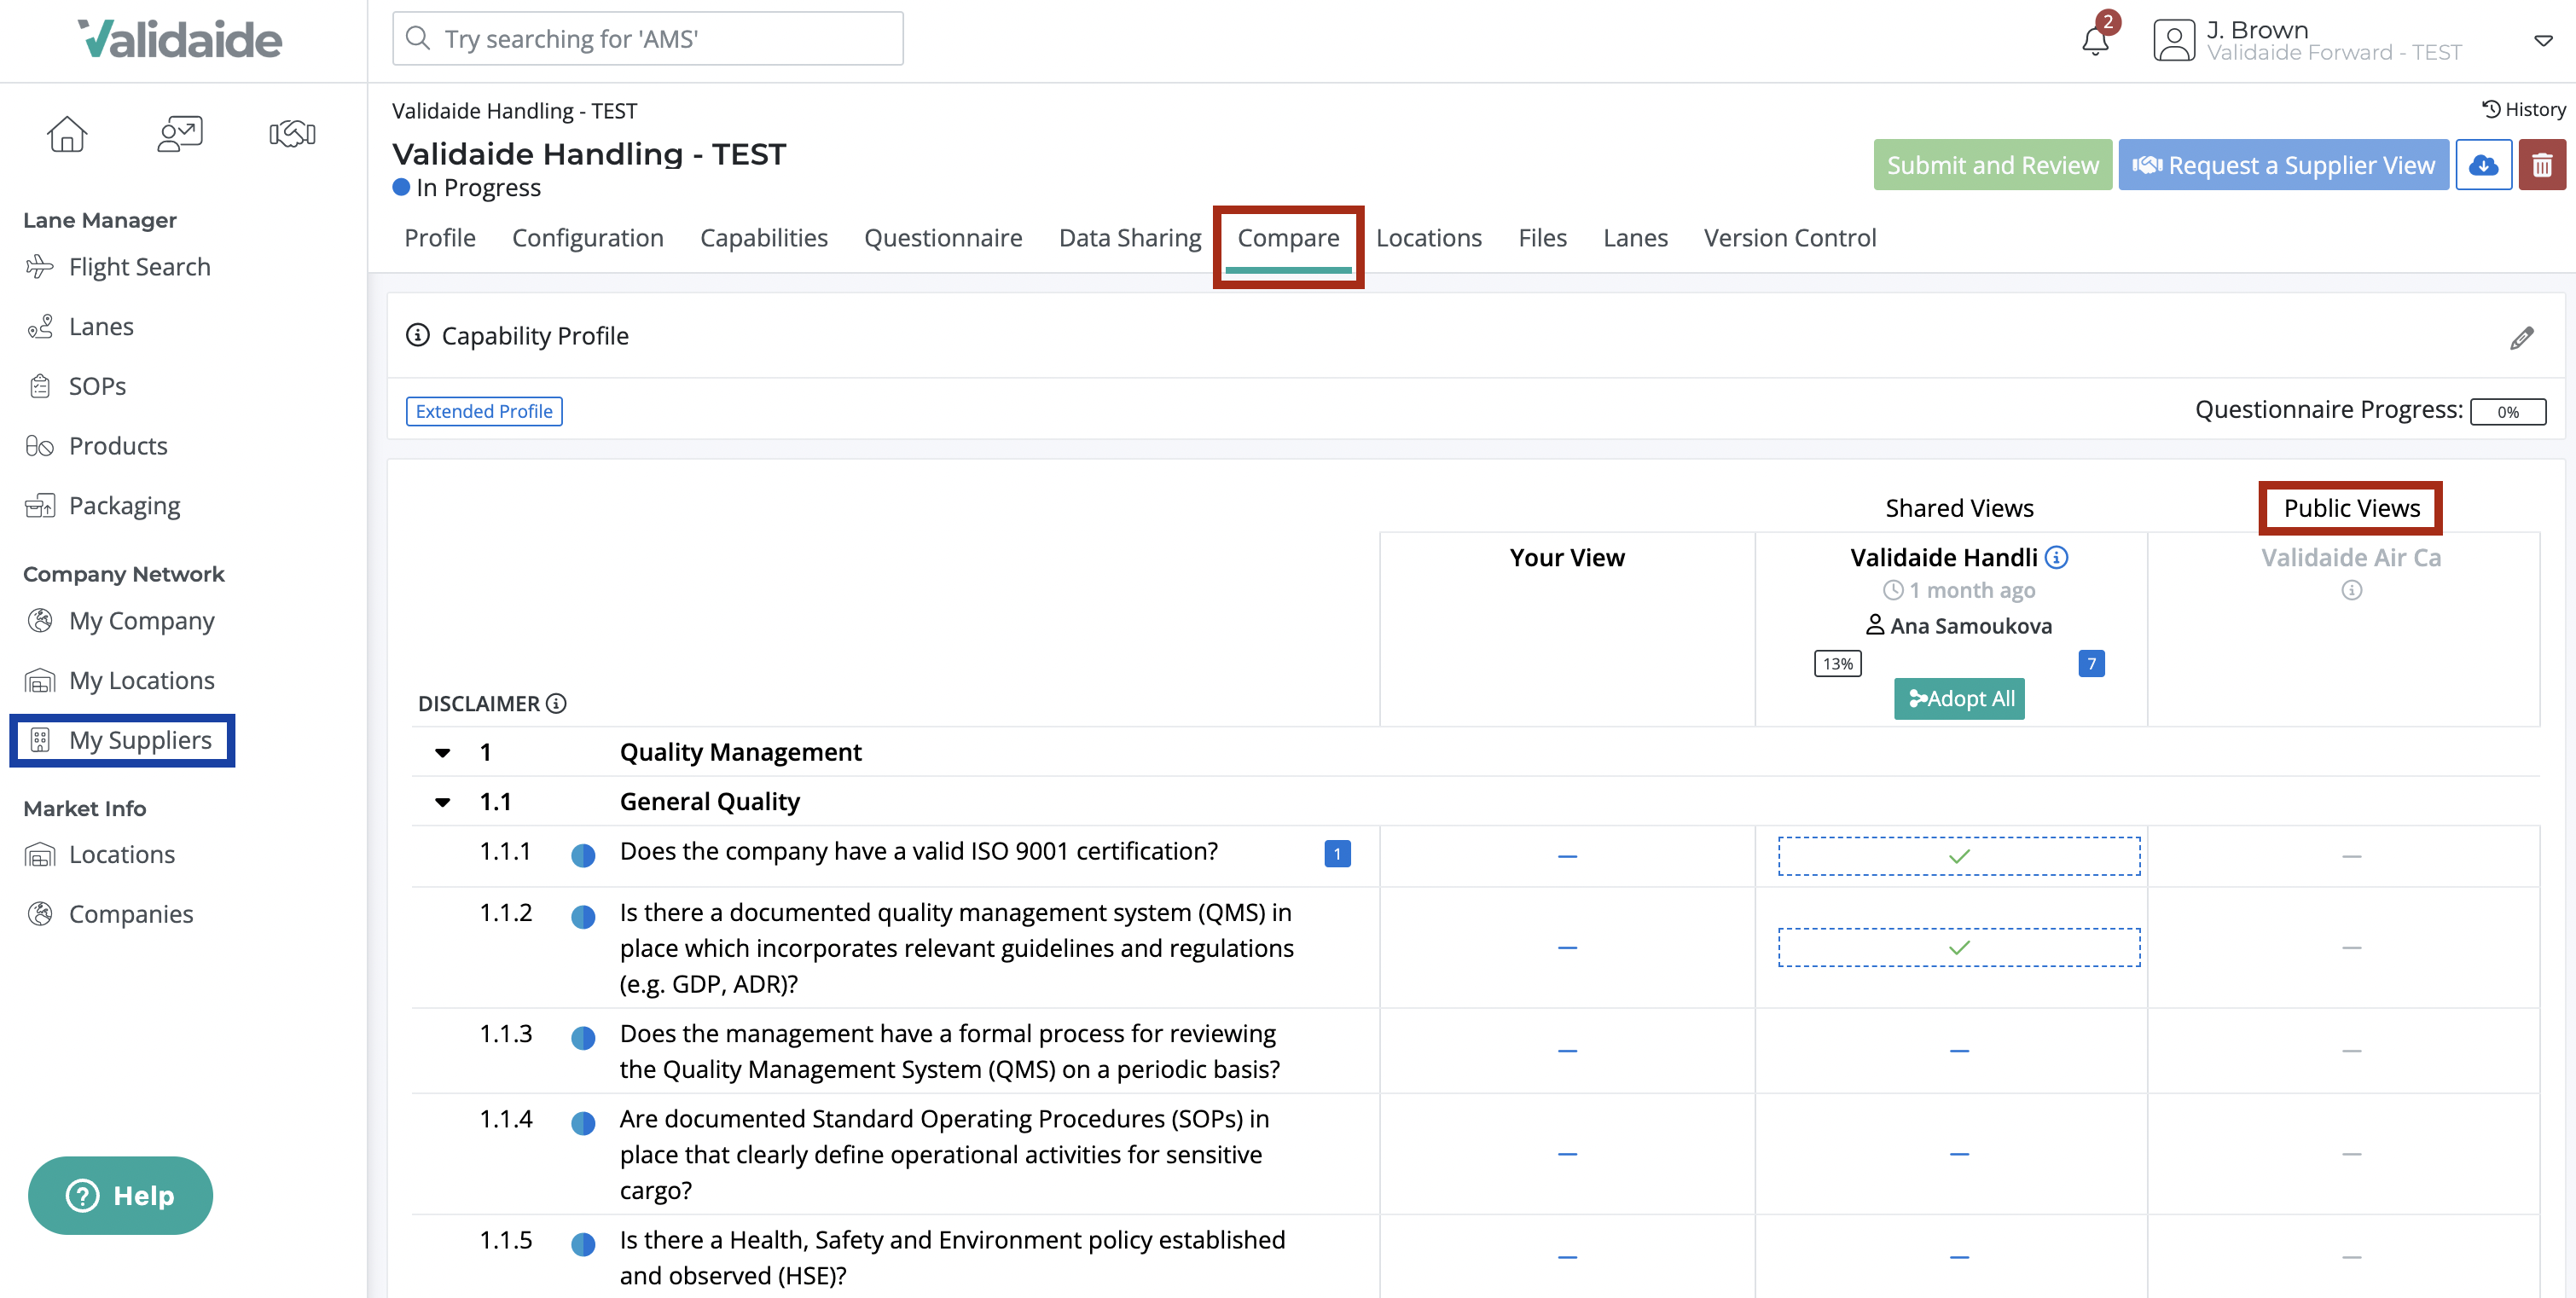The width and height of the screenshot is (2576, 1298).
Task: Click the Capability Profile info icon
Action: [x=418, y=335]
